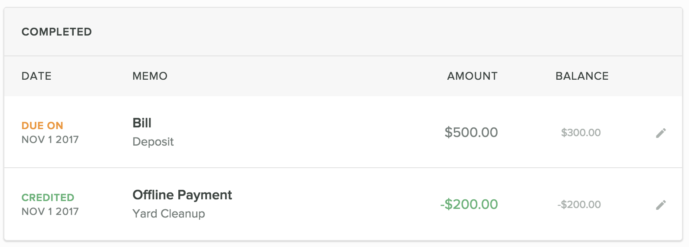Viewport: 689px width, 247px height.
Task: Click the Bill row's NOV 1 2017 date
Action: click(50, 140)
